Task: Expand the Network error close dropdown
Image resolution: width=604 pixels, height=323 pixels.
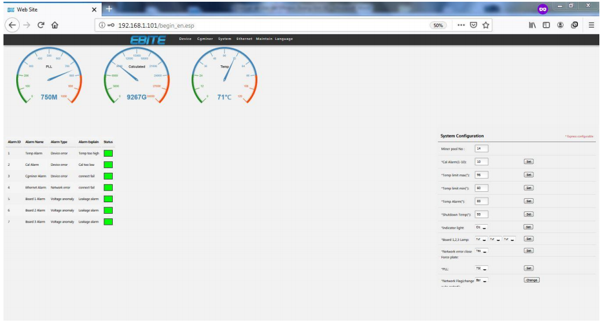Action: (x=481, y=251)
